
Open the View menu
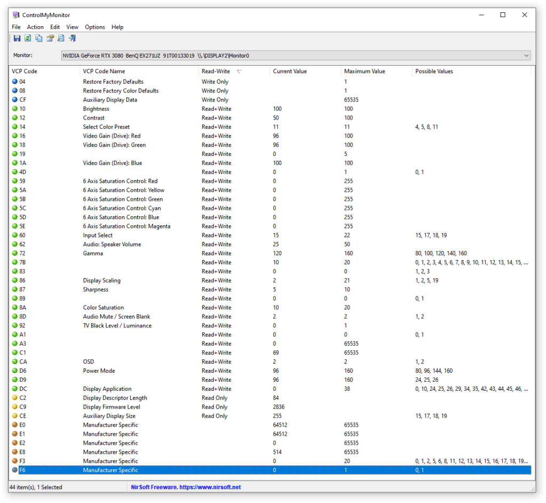[73, 27]
